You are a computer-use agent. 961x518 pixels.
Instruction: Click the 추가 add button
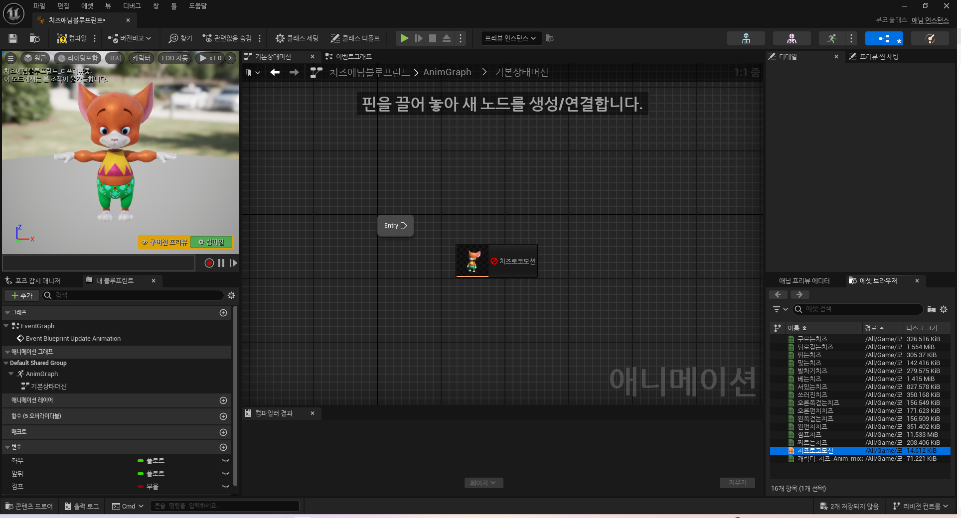21,295
